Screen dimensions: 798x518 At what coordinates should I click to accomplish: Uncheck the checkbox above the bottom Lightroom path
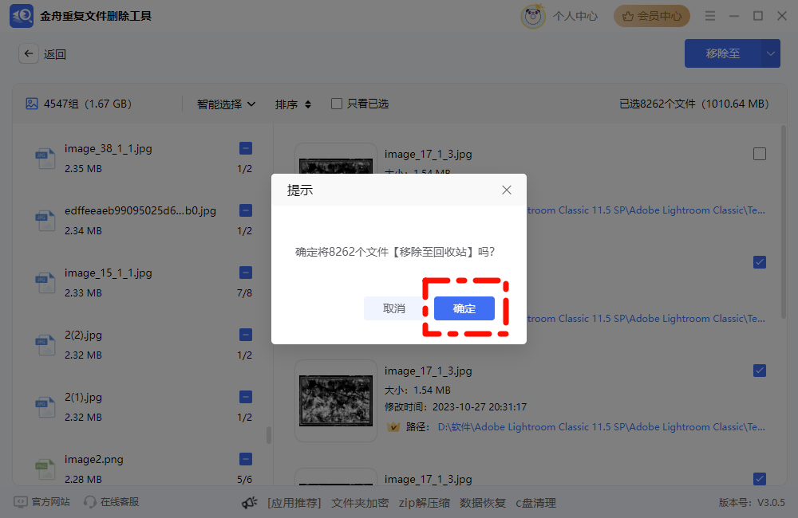point(760,371)
